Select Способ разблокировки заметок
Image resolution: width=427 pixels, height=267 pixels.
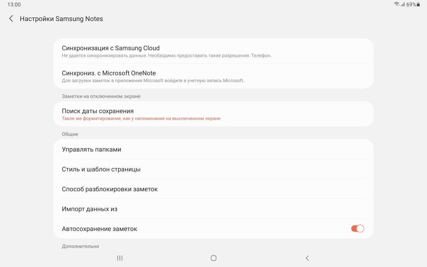[x=110, y=189]
